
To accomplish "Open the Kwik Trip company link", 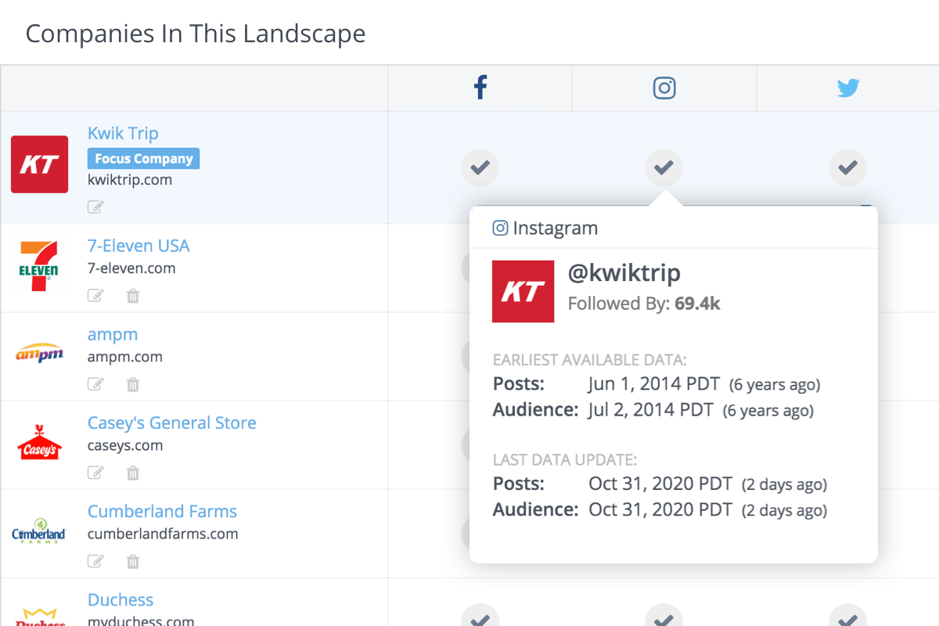I will coord(123,134).
